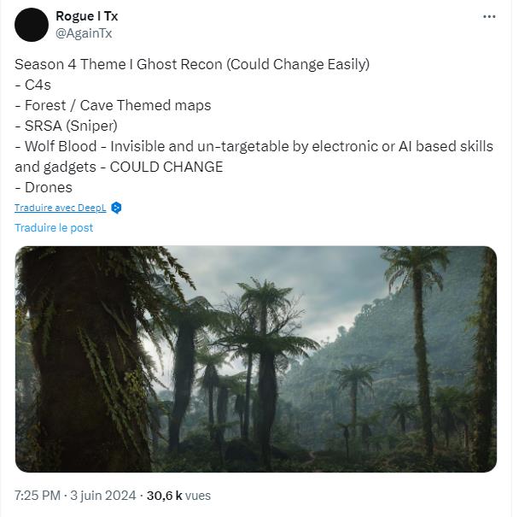Click the Traduire avec DeepL link

pyautogui.click(x=61, y=208)
